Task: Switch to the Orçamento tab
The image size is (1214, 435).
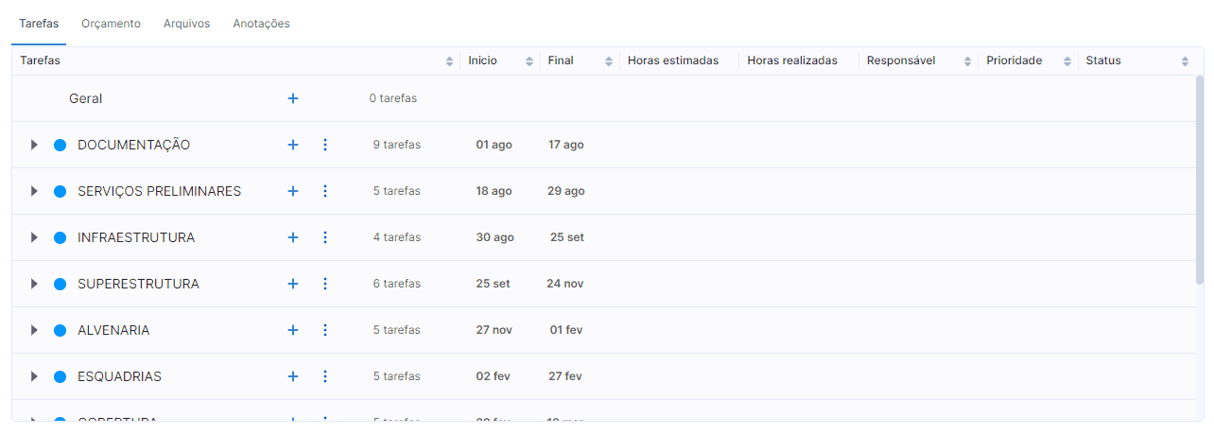Action: click(x=111, y=24)
